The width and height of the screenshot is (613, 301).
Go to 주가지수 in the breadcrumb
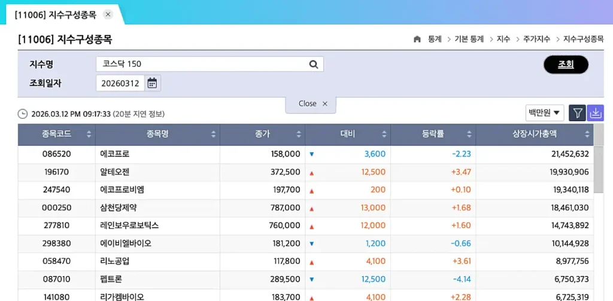tap(537, 39)
